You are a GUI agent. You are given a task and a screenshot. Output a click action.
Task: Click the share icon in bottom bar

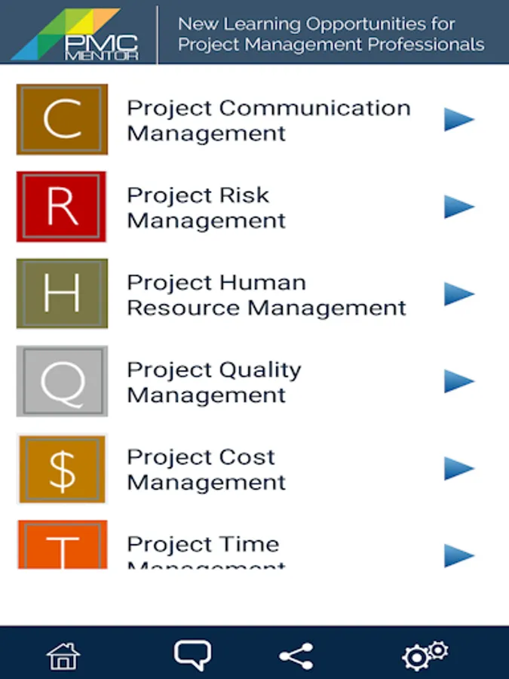[296, 656]
